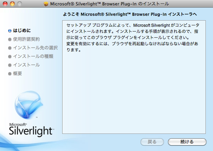
Task: Click the window title Microsoft Silverlight Browser Plug-In
Action: pyautogui.click(x=110, y=4)
